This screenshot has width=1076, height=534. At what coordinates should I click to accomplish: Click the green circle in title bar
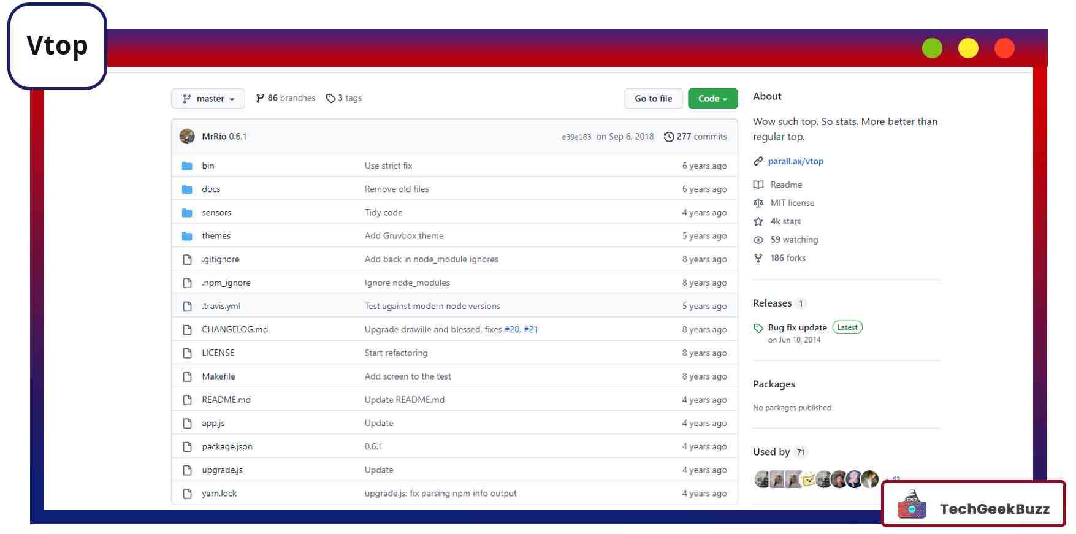(x=932, y=48)
